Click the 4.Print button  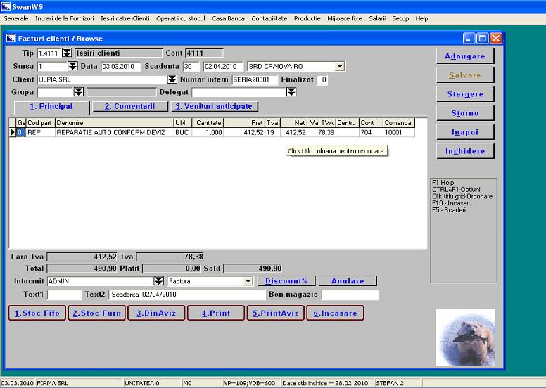coord(215,313)
